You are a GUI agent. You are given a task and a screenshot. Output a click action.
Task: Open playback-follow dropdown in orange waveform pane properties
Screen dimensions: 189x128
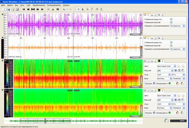pos(178,49)
